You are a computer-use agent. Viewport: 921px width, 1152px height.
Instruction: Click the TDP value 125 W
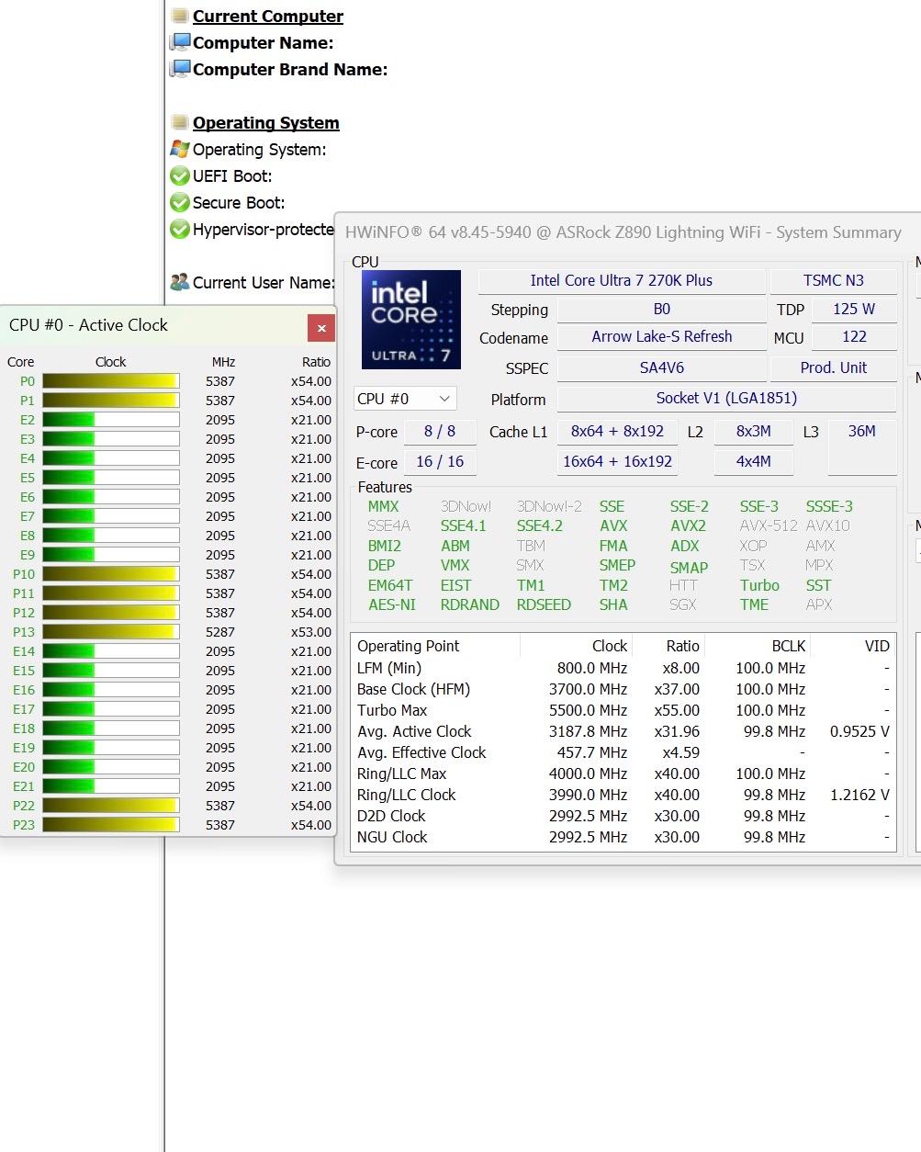(854, 310)
